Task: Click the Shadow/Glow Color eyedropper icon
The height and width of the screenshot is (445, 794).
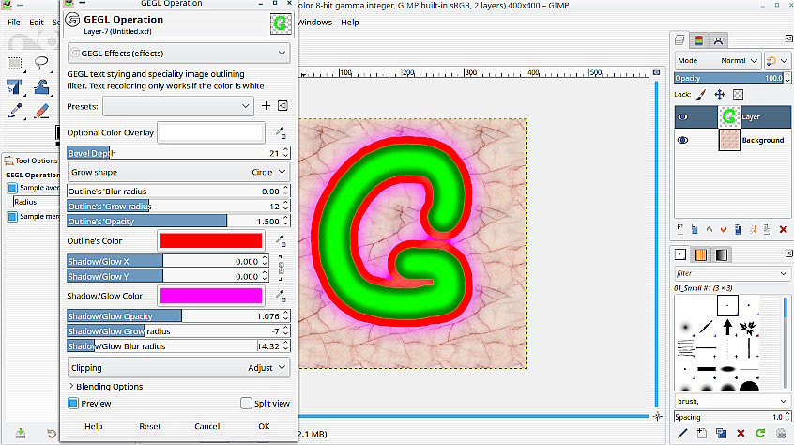Action: point(281,296)
